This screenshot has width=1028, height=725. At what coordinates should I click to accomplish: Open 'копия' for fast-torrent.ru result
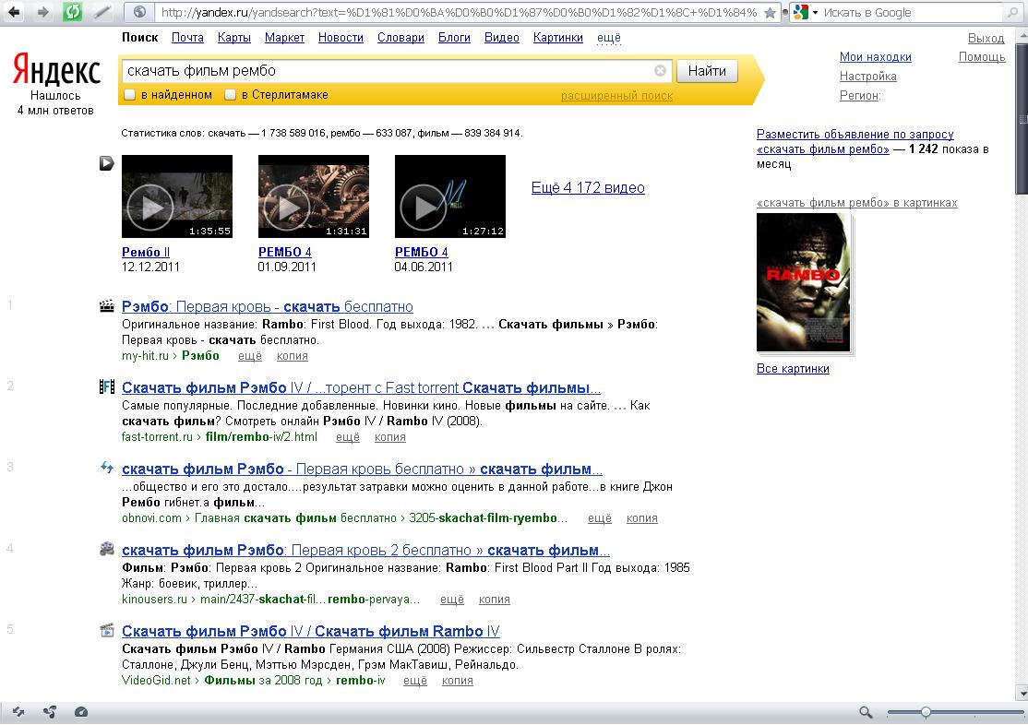pyautogui.click(x=390, y=437)
